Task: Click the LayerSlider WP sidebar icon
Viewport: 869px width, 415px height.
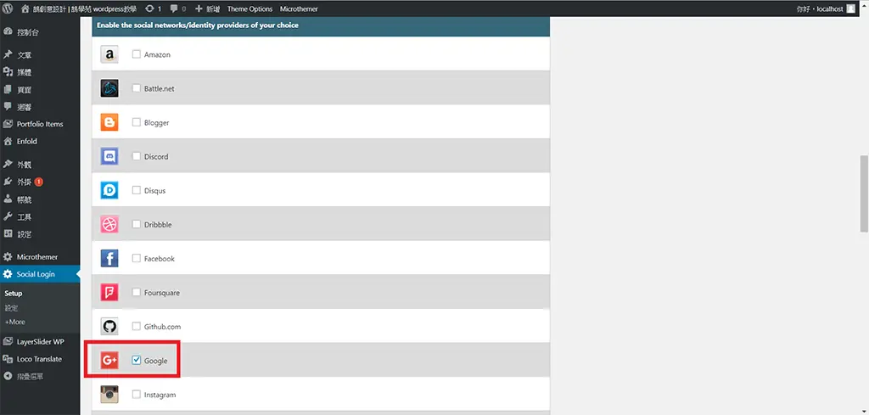Action: click(8, 341)
